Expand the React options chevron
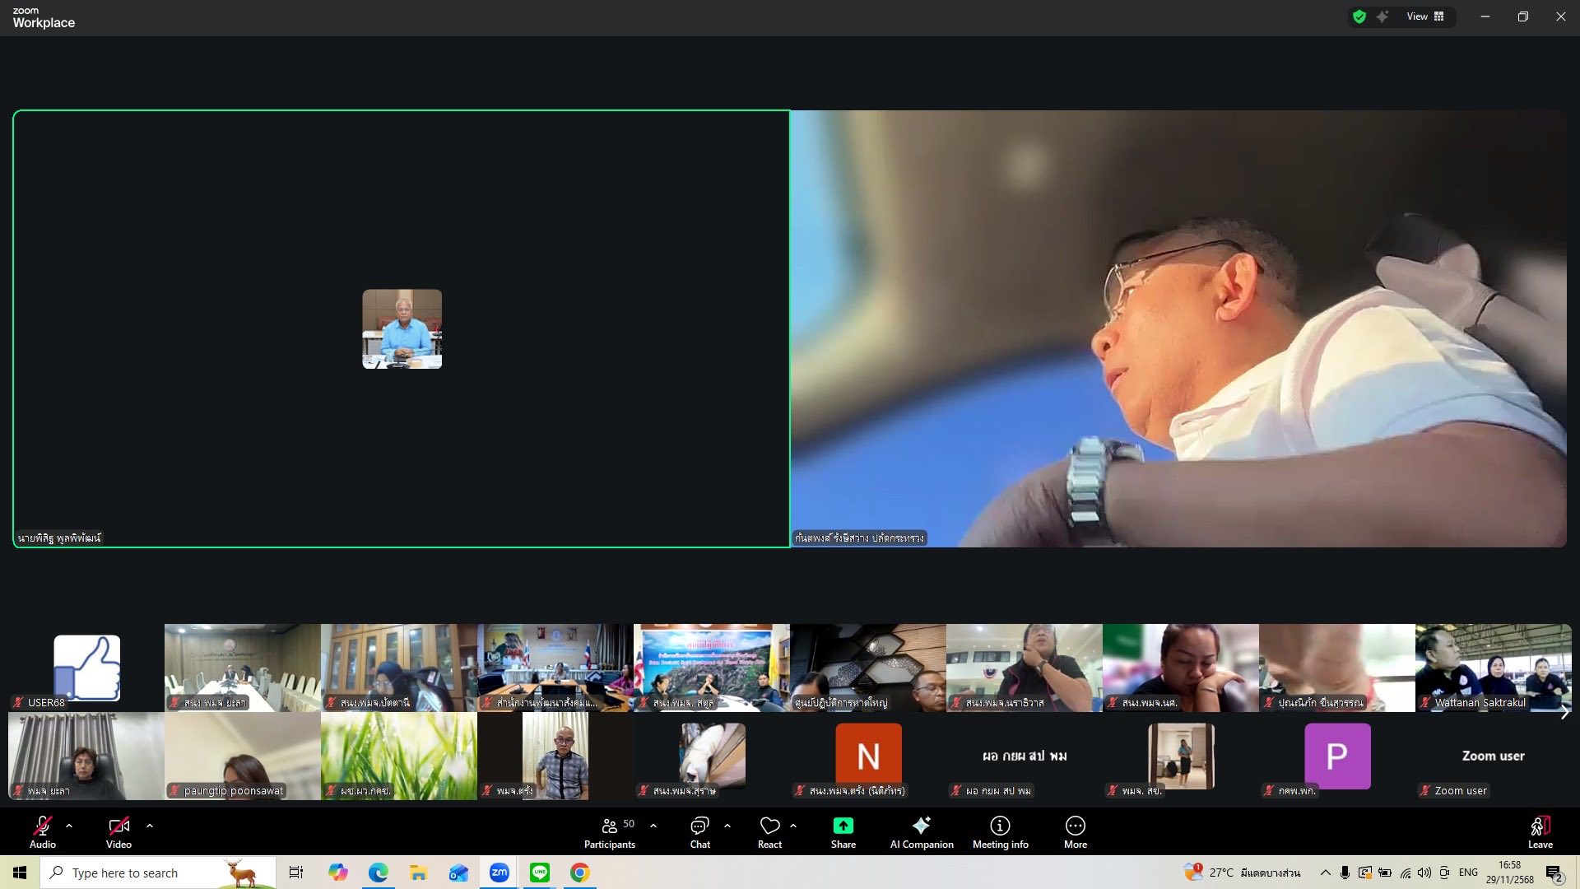 coord(793,825)
